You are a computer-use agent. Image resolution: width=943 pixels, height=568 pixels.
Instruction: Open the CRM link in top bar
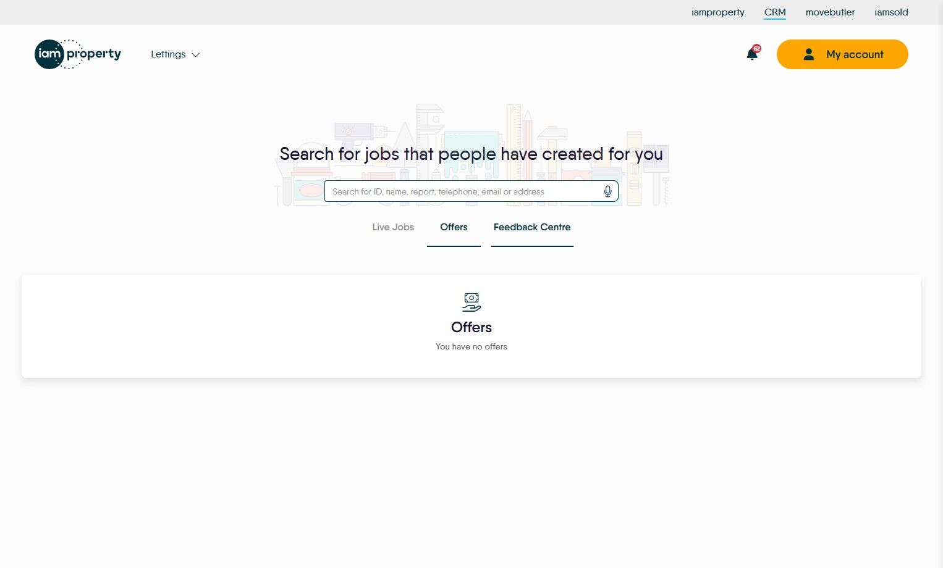pyautogui.click(x=775, y=12)
